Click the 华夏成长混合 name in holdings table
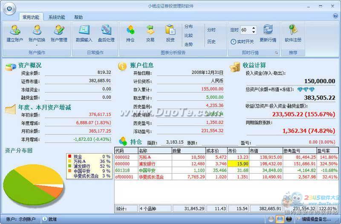 pos(151,177)
